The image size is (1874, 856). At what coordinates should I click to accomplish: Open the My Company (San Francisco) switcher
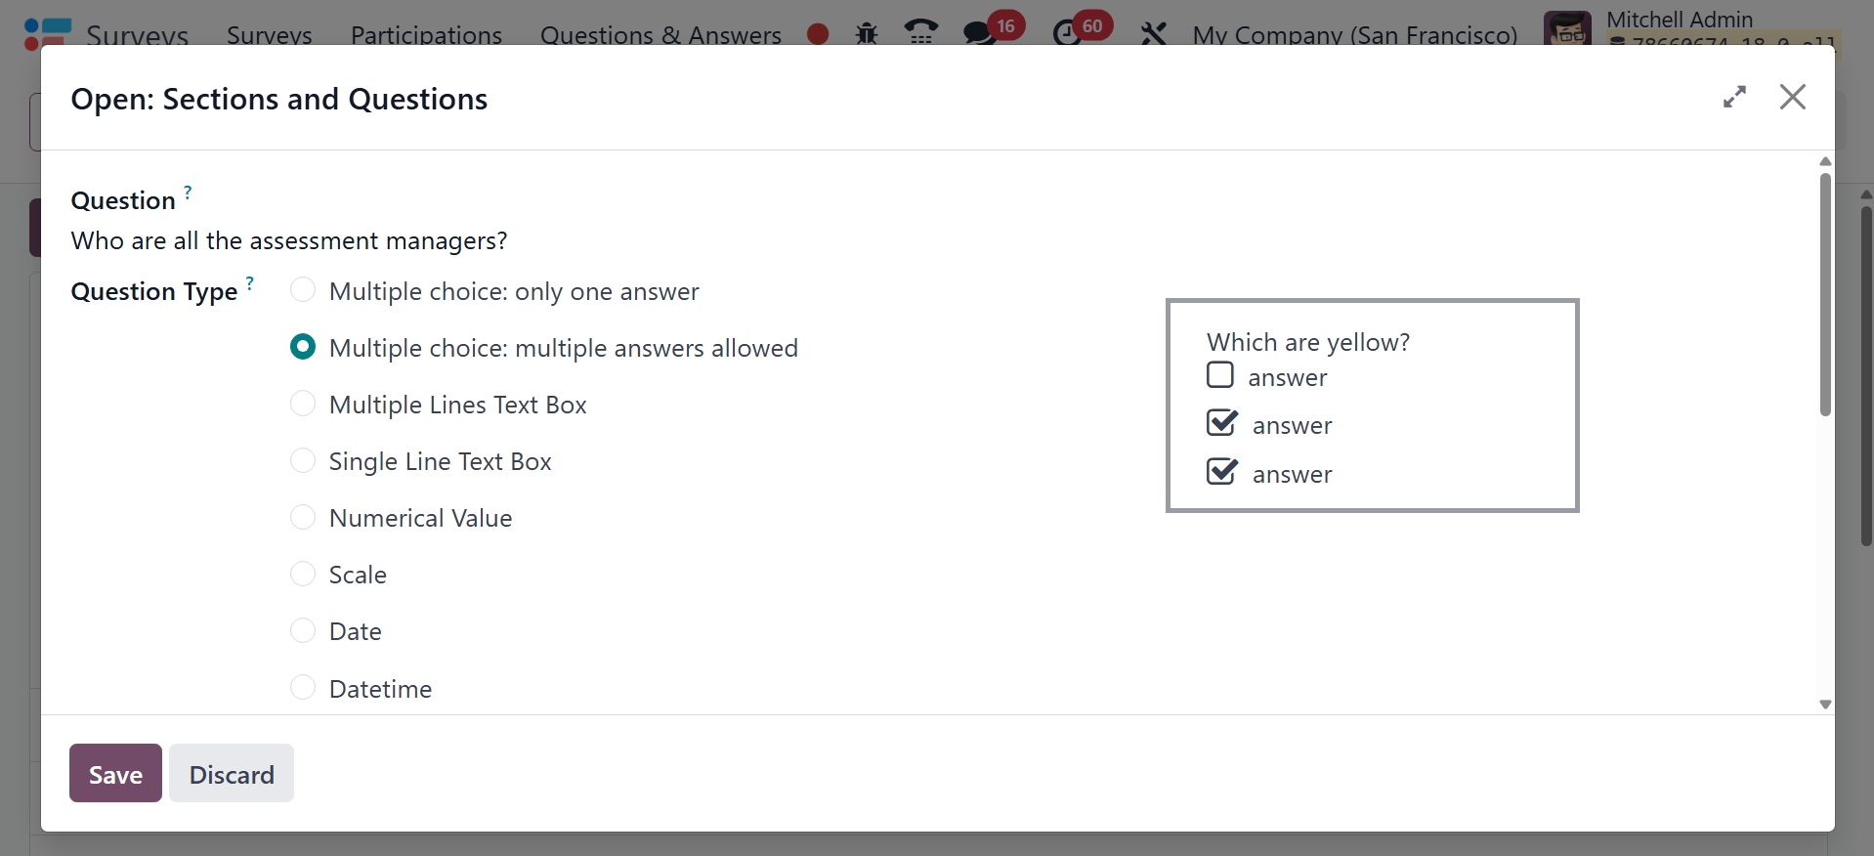coord(1354,35)
